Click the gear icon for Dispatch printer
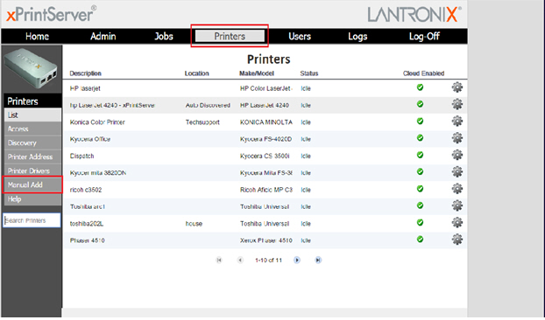The width and height of the screenshot is (545, 320). 457,155
